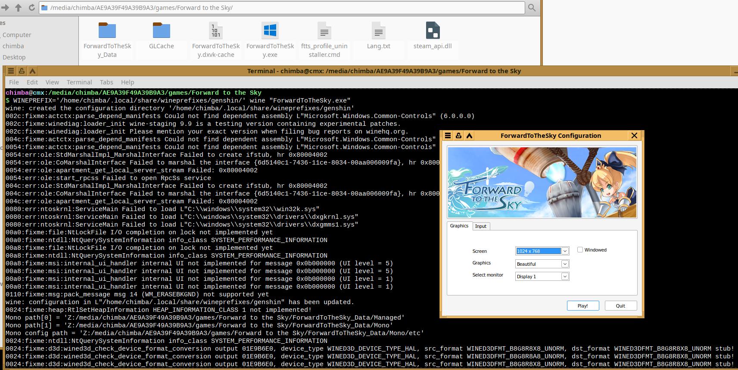Screen dimensions: 738x370
Task: Open the Graphics quality dropdown
Action: coord(565,264)
